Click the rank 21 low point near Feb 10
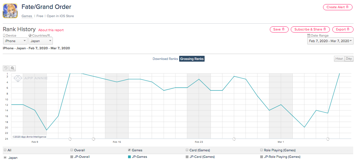Image resolution: width=357 pixels, height=164 pixels. pos(47,130)
